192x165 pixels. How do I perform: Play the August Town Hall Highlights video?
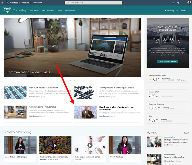coord(20,145)
